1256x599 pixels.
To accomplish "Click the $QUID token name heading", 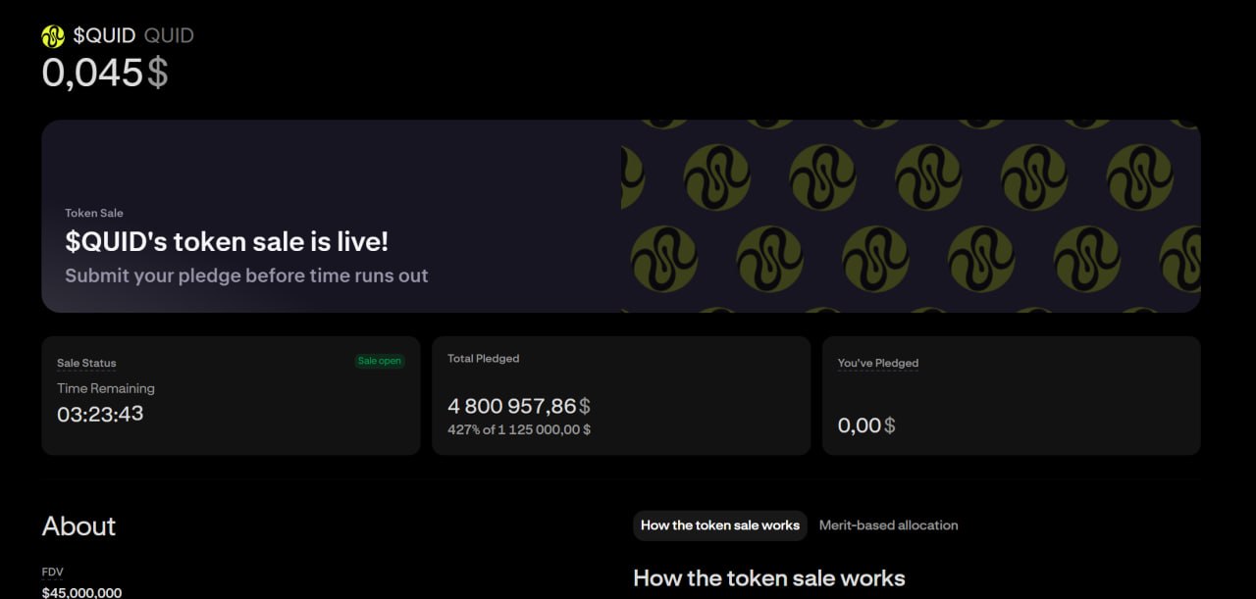I will (104, 36).
